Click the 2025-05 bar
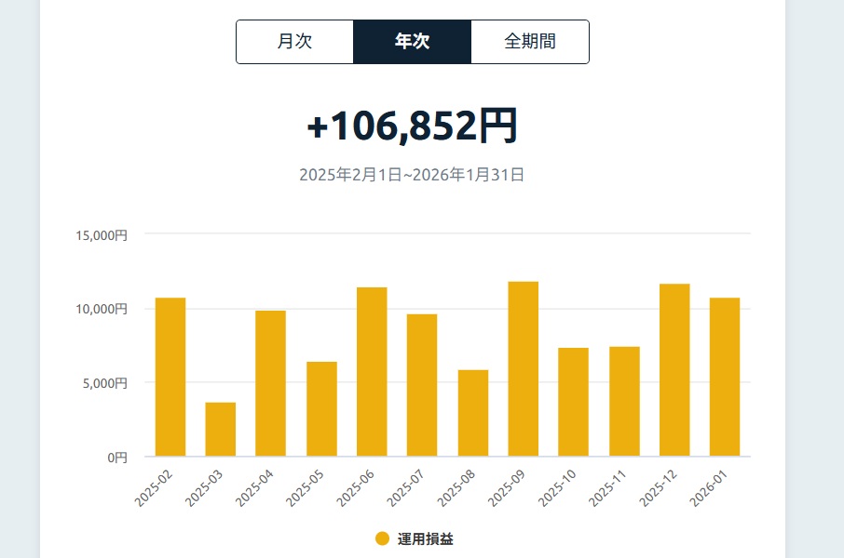 pos(321,409)
